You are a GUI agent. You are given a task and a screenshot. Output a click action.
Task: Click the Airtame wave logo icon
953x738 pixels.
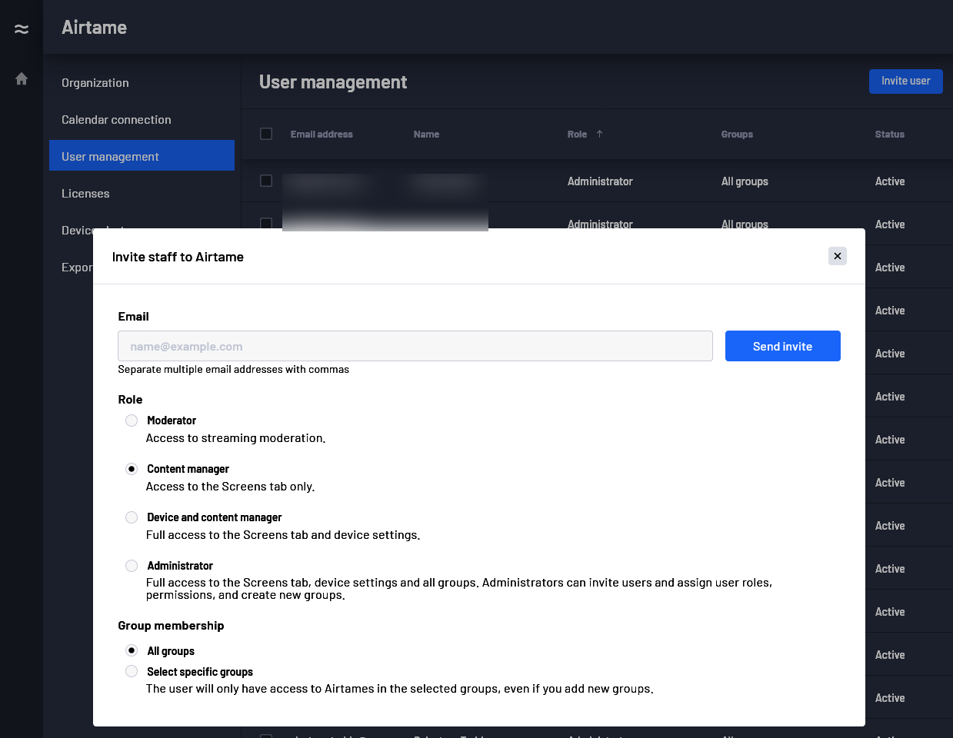(22, 29)
